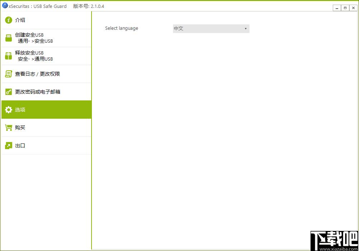Click the xSecuritas lock logo in title bar
This screenshot has height=251, width=359.
5,6
